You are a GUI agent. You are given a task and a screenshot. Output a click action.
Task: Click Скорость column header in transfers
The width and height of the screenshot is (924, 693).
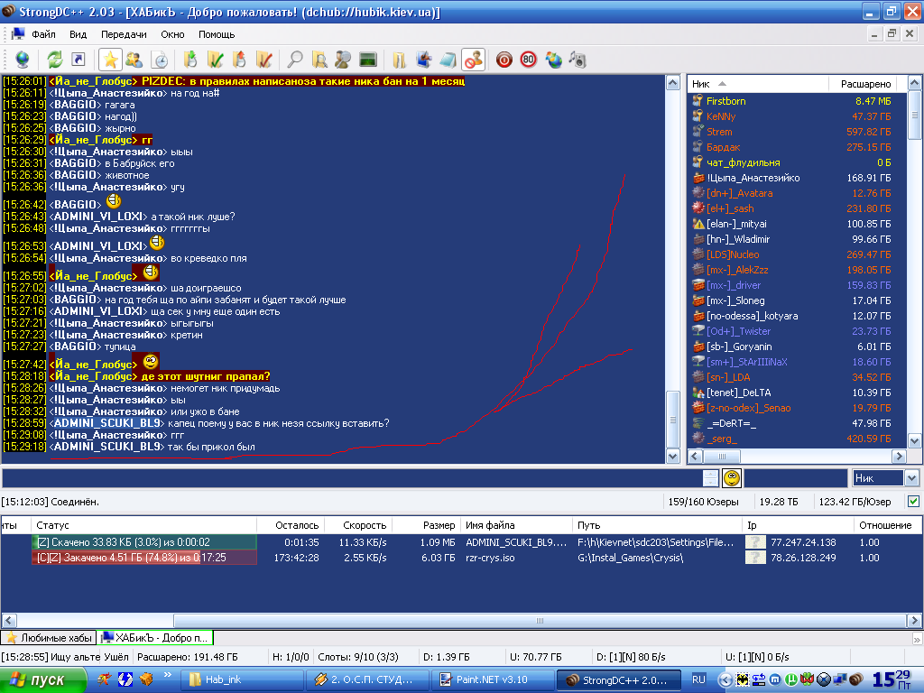[x=365, y=524]
